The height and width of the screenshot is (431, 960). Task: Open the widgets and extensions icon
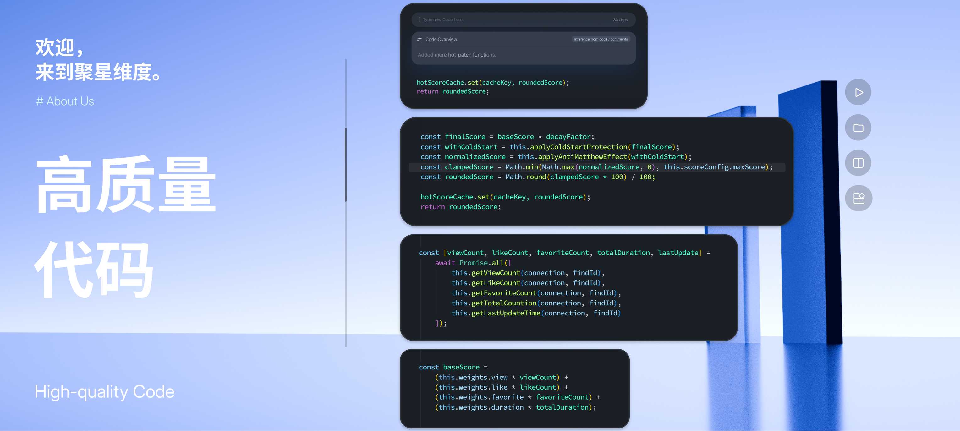point(858,198)
